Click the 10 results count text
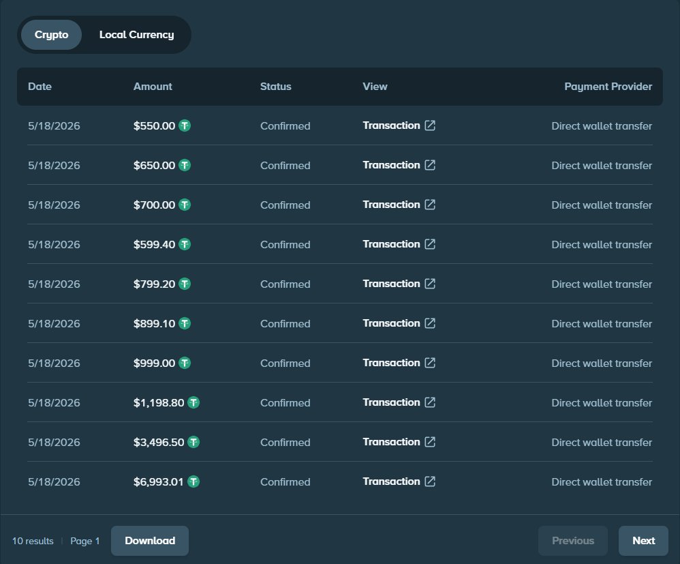 pos(33,541)
